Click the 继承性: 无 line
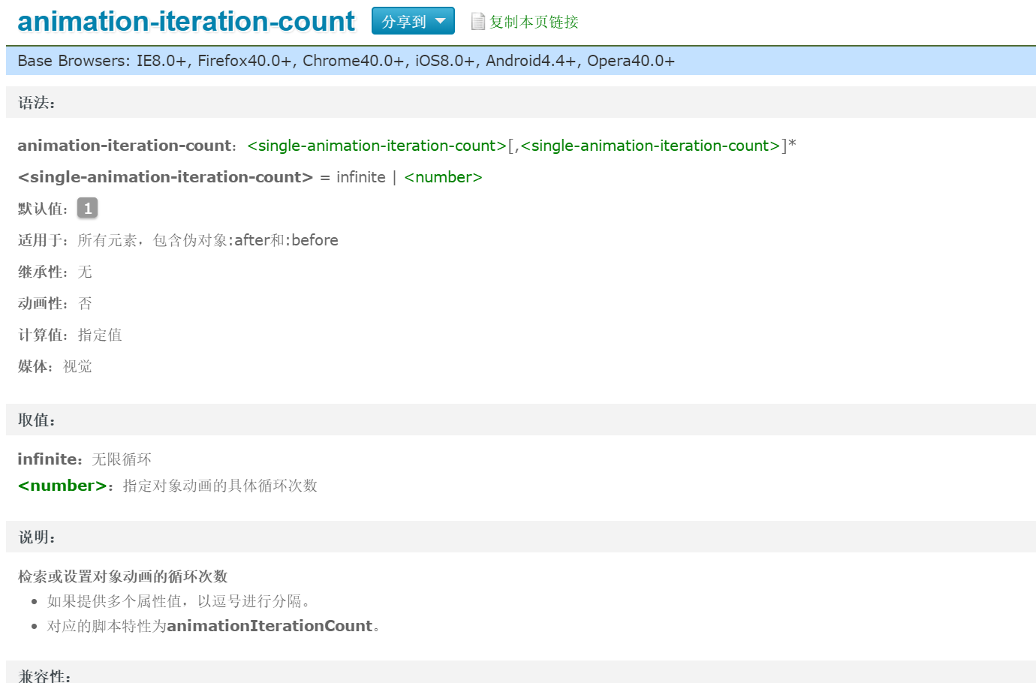1036x683 pixels. 55,272
